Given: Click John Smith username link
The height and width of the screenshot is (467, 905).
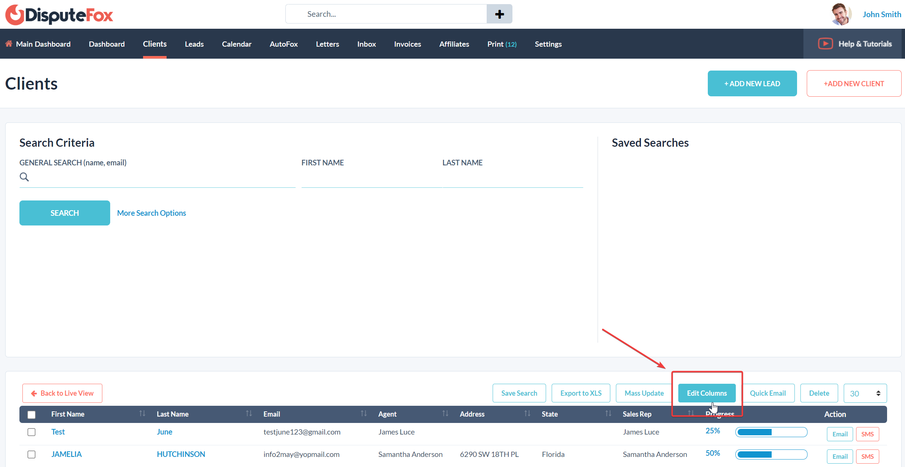Looking at the screenshot, I should [881, 14].
